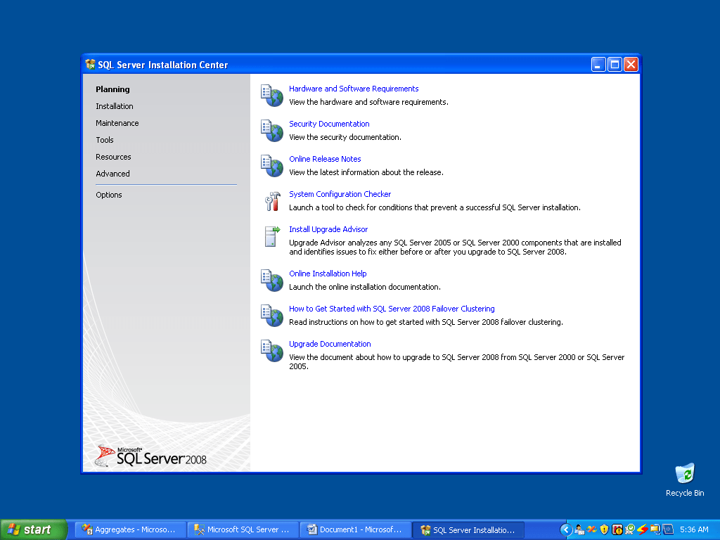Click the yellow security shield tray icon

(604, 529)
